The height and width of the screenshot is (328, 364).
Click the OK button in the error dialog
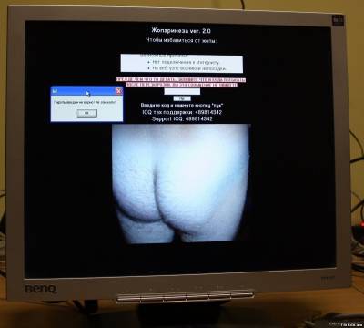pos(86,113)
